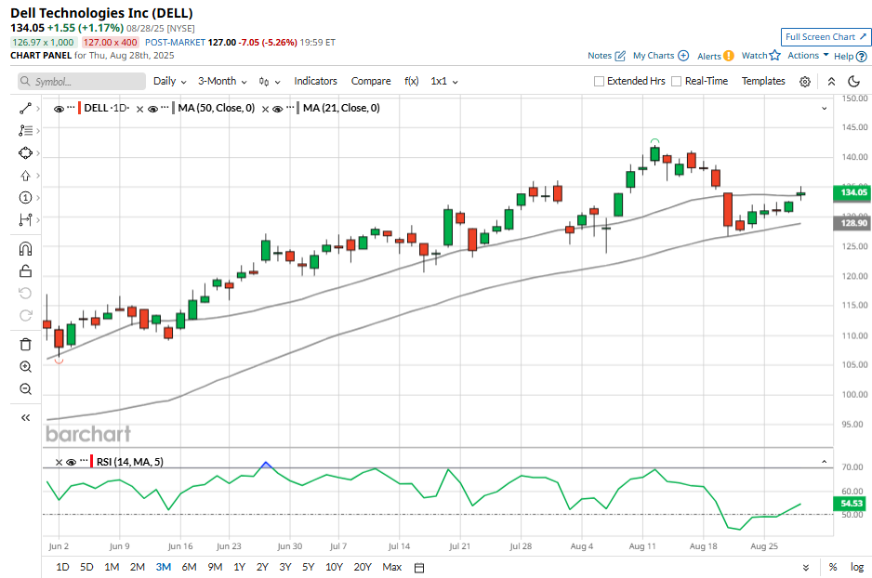The height and width of the screenshot is (578, 872).
Task: Select the 6M range tab
Action: tap(189, 567)
